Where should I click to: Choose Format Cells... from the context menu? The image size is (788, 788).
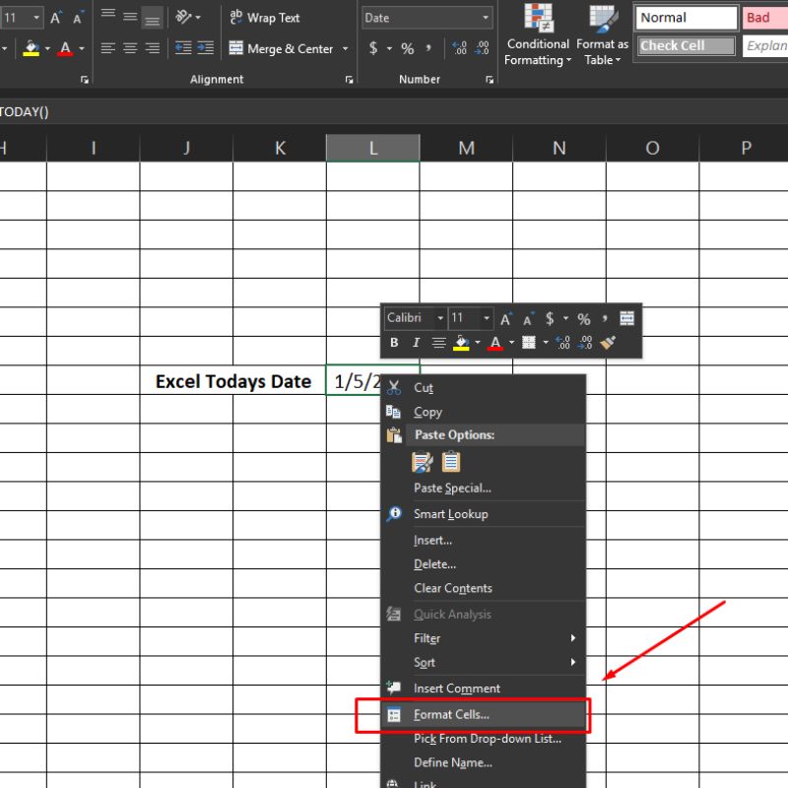pos(451,715)
